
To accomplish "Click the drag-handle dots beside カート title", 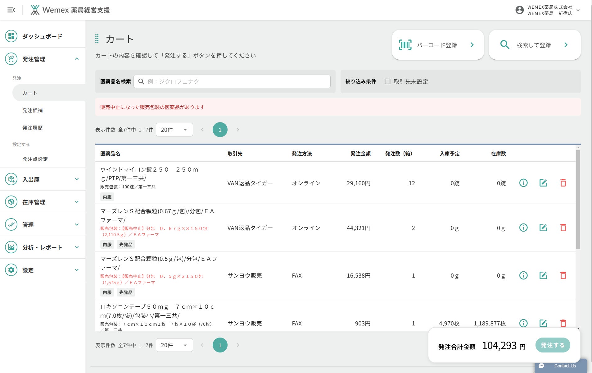I will (97, 39).
